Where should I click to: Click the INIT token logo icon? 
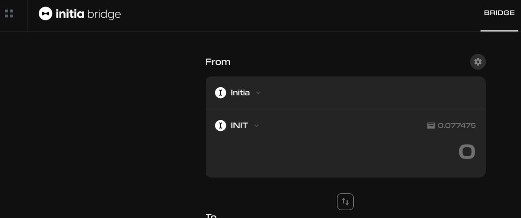click(221, 126)
